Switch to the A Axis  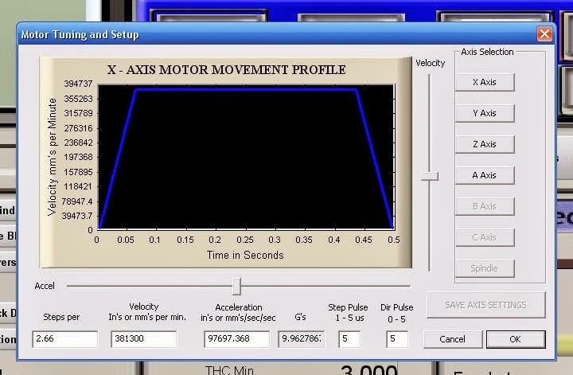click(485, 175)
